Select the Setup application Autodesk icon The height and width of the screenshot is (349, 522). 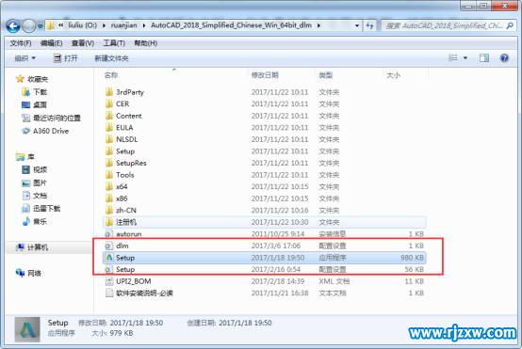[x=109, y=258]
